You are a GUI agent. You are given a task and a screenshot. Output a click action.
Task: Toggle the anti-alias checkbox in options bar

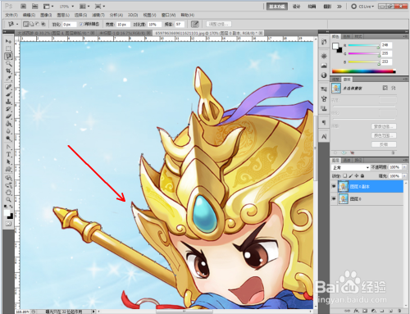81,25
